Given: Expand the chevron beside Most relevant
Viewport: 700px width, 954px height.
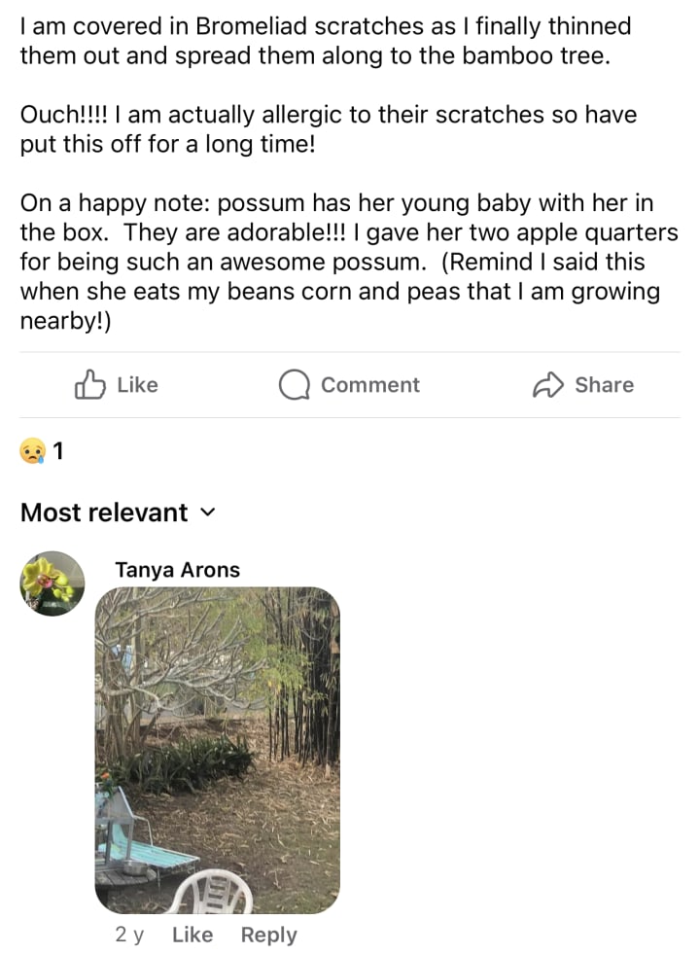Looking at the screenshot, I should [x=206, y=512].
